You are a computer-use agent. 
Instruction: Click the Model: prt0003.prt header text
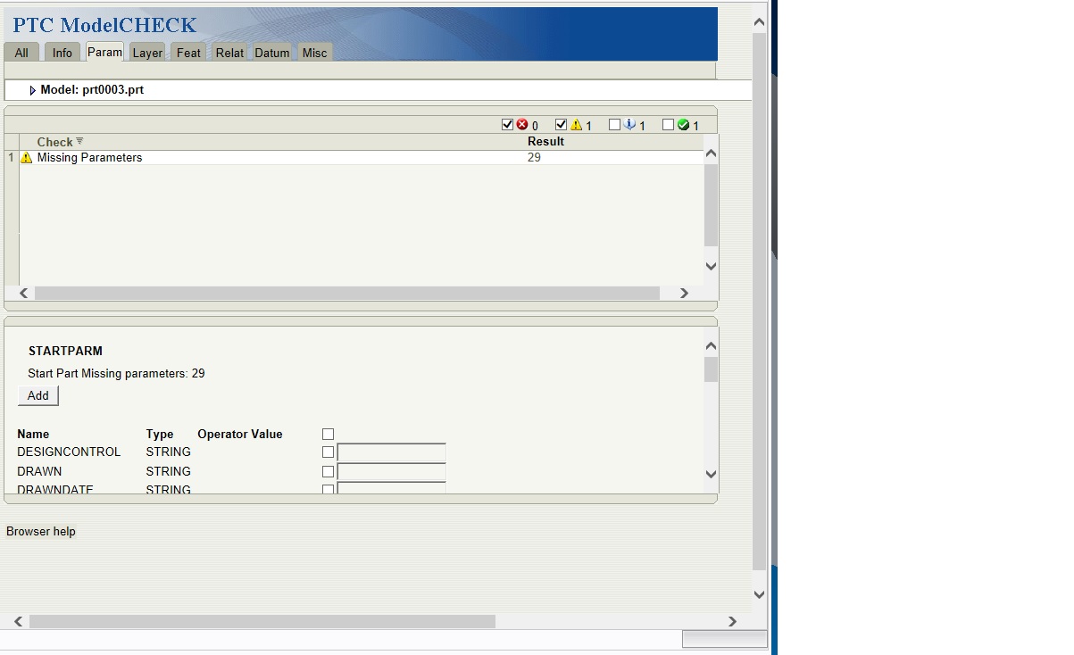[x=92, y=90]
